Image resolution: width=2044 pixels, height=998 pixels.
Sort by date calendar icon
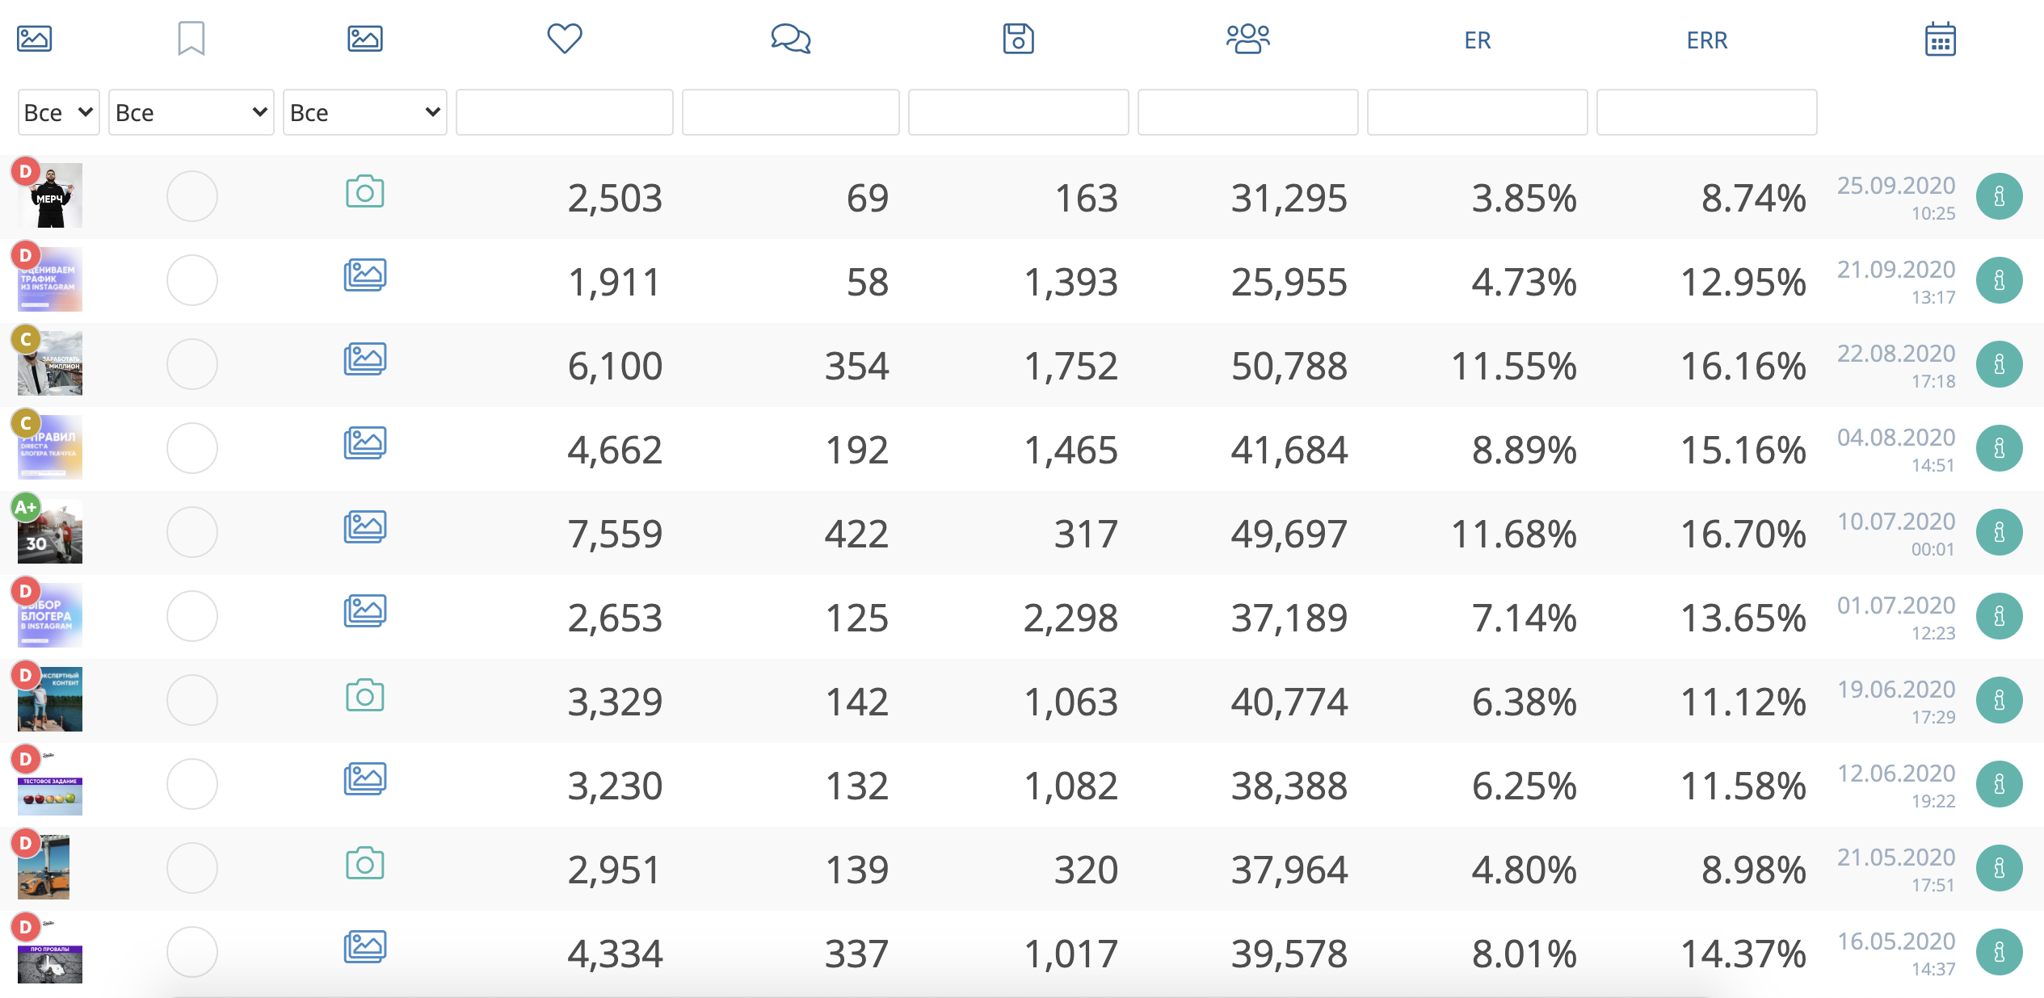coord(1940,39)
